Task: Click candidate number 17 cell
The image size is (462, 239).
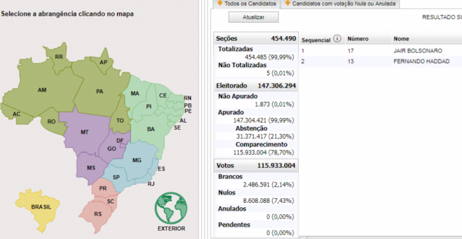Action: click(x=350, y=51)
